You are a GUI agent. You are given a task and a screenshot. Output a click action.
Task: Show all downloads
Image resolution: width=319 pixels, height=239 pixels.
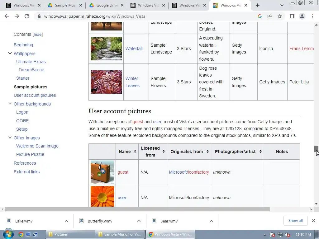(x=295, y=221)
